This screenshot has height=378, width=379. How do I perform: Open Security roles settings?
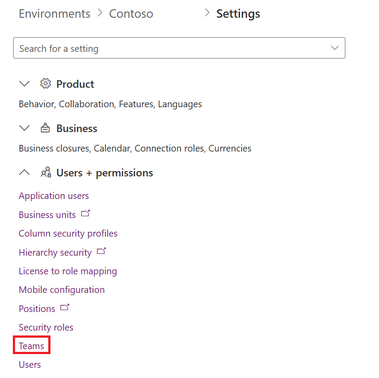(46, 327)
